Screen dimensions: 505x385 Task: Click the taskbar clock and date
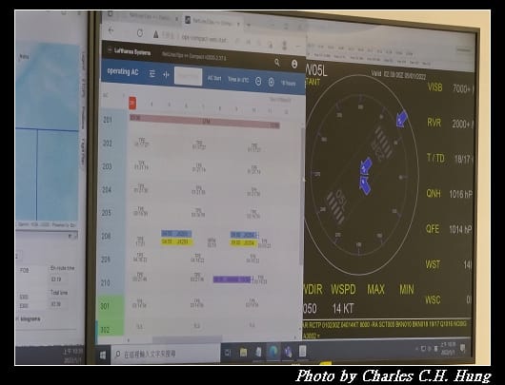pos(448,348)
